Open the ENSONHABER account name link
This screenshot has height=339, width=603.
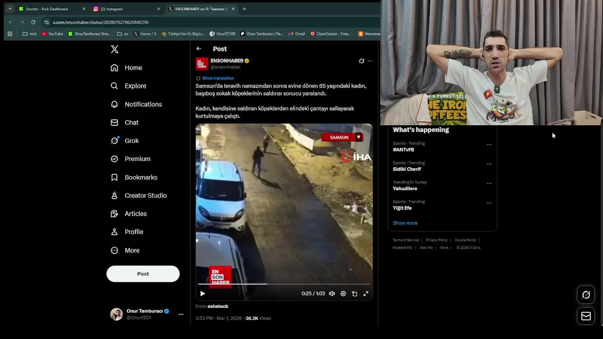click(227, 61)
